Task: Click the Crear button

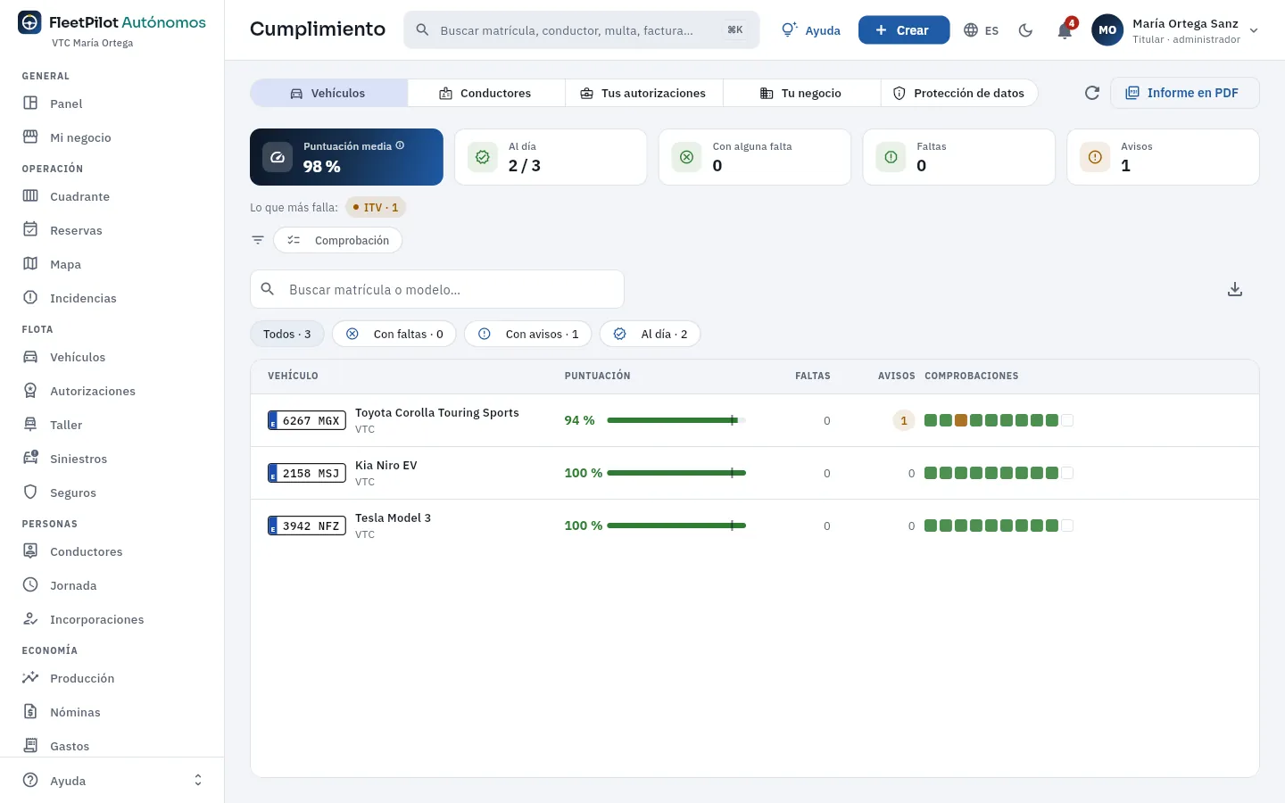Action: tap(904, 30)
